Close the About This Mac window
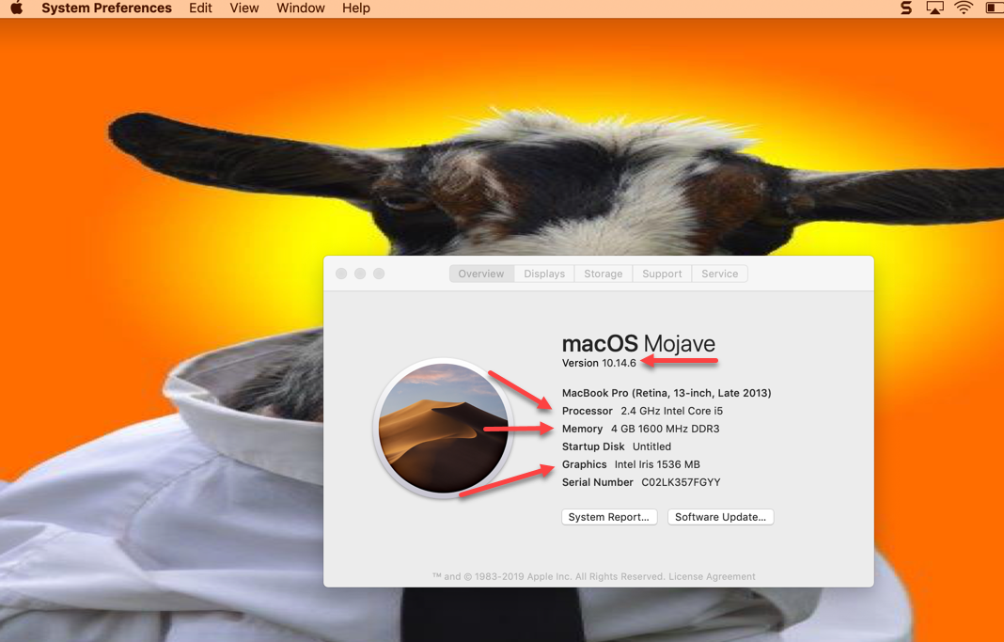1004x642 pixels. [x=341, y=274]
